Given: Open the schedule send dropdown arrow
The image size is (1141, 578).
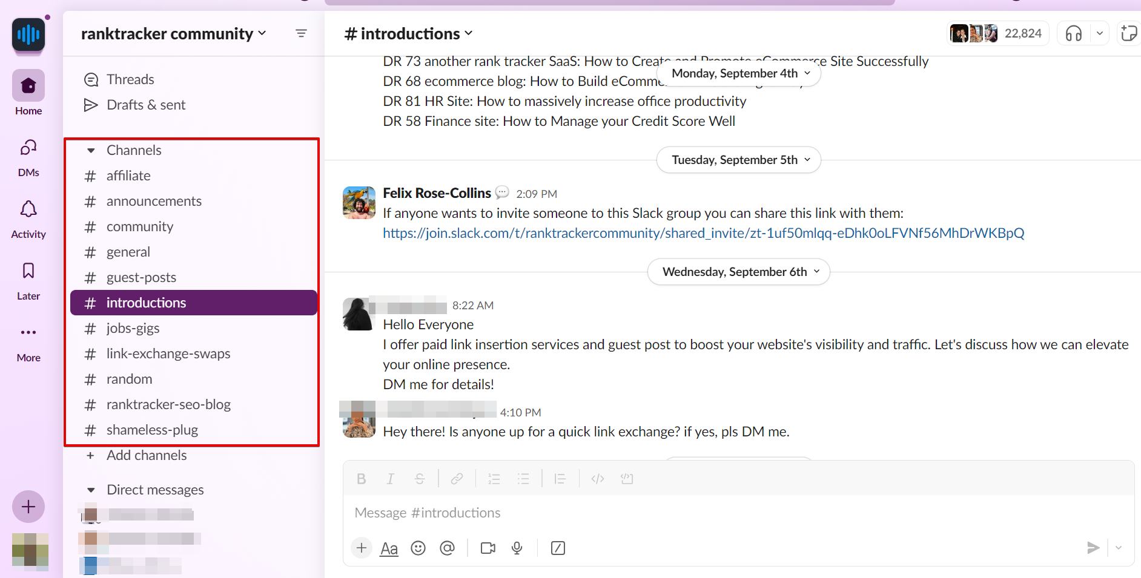Looking at the screenshot, I should 1119,548.
